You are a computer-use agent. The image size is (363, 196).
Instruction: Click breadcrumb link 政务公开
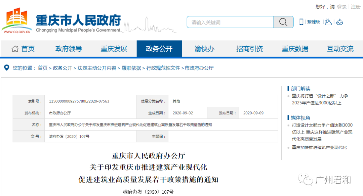tap(63, 68)
